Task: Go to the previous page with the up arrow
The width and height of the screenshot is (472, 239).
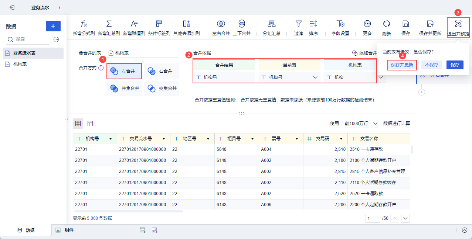Action: click(395, 219)
